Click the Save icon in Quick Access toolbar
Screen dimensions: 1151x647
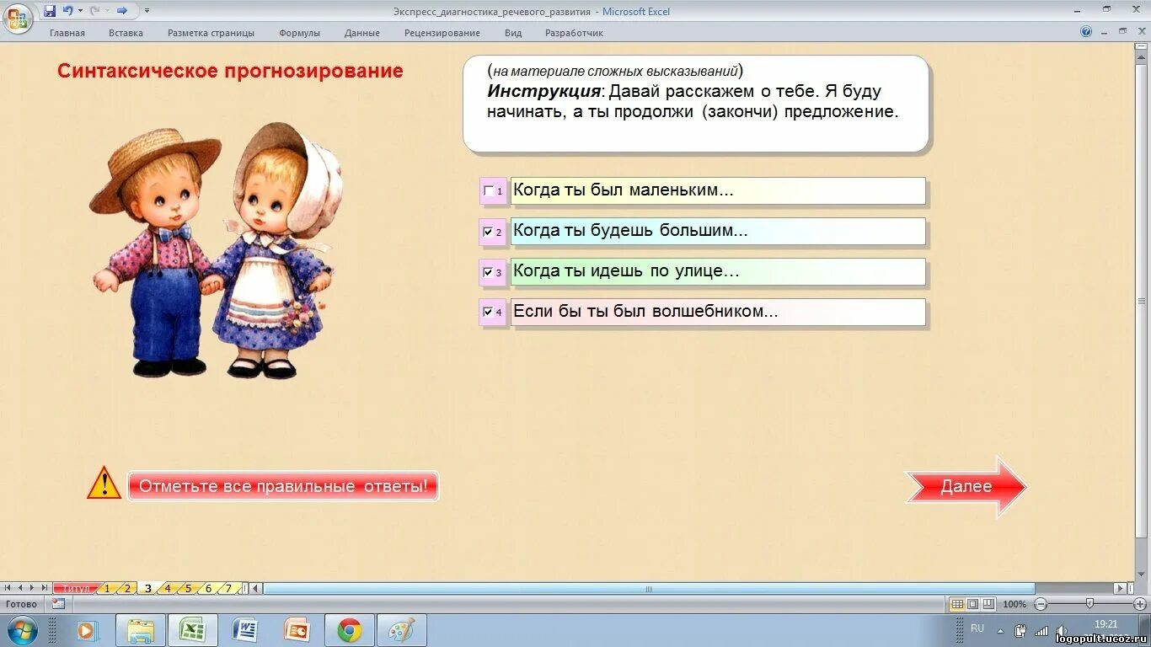[x=50, y=11]
